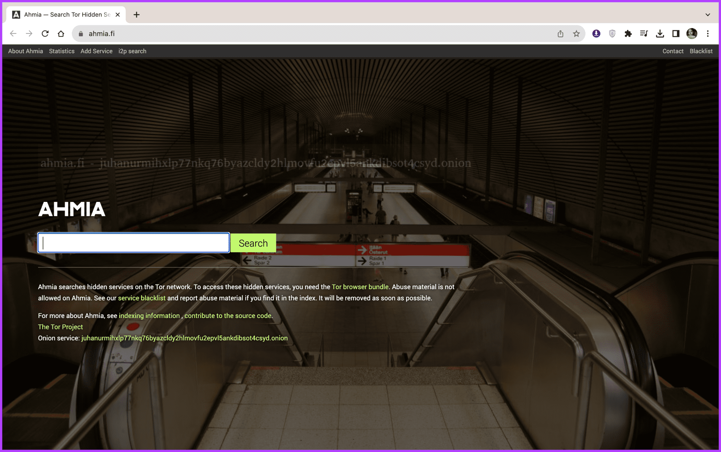Open the Chrome extensions puzzle icon
The height and width of the screenshot is (452, 721).
click(x=628, y=33)
